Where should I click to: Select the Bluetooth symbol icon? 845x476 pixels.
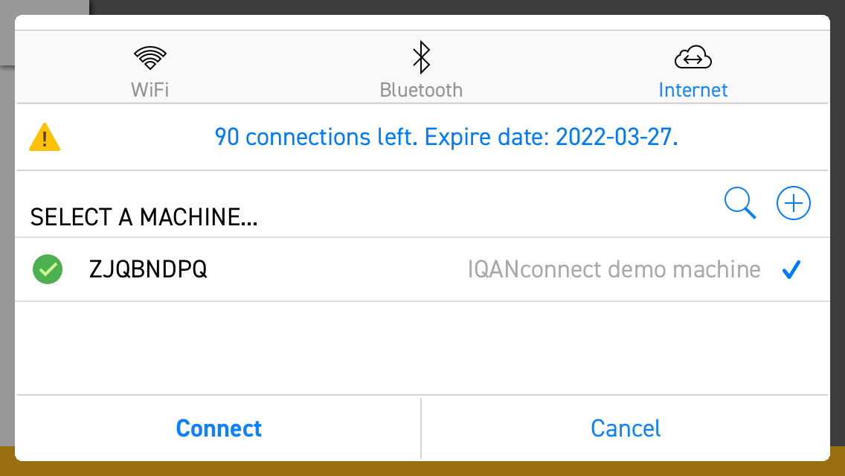pyautogui.click(x=422, y=57)
